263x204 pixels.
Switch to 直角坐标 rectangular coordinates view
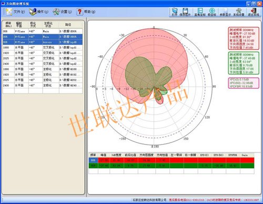pos(200,12)
